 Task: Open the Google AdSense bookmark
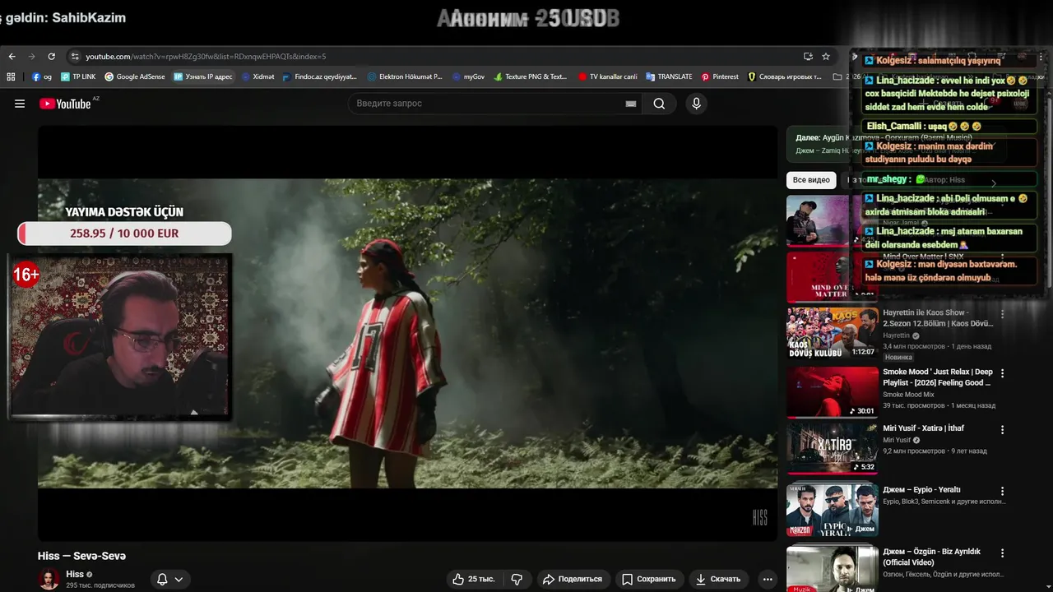click(x=135, y=76)
